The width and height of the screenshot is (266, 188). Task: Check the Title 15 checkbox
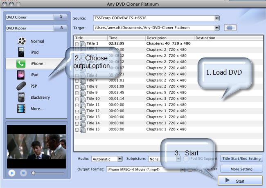click(77, 130)
